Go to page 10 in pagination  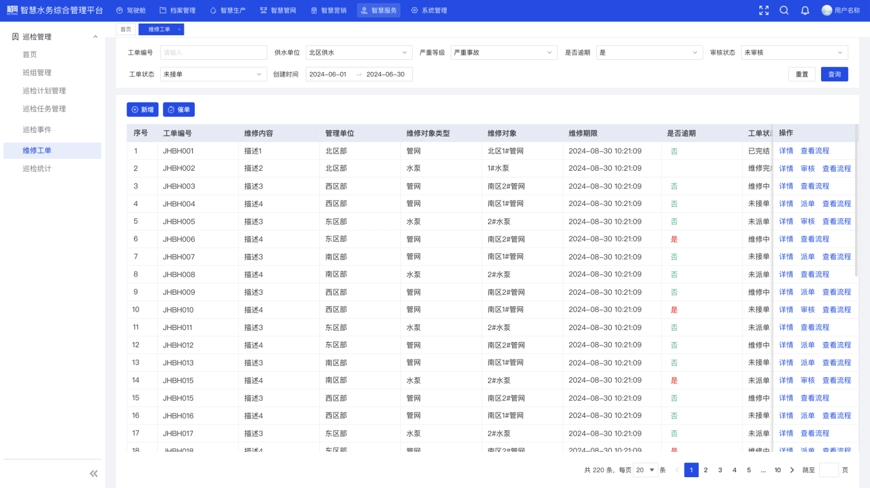[778, 470]
